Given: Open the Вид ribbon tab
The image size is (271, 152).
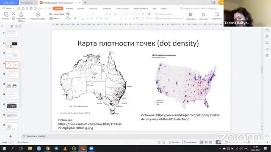Looking at the screenshot, I should tap(154, 8).
